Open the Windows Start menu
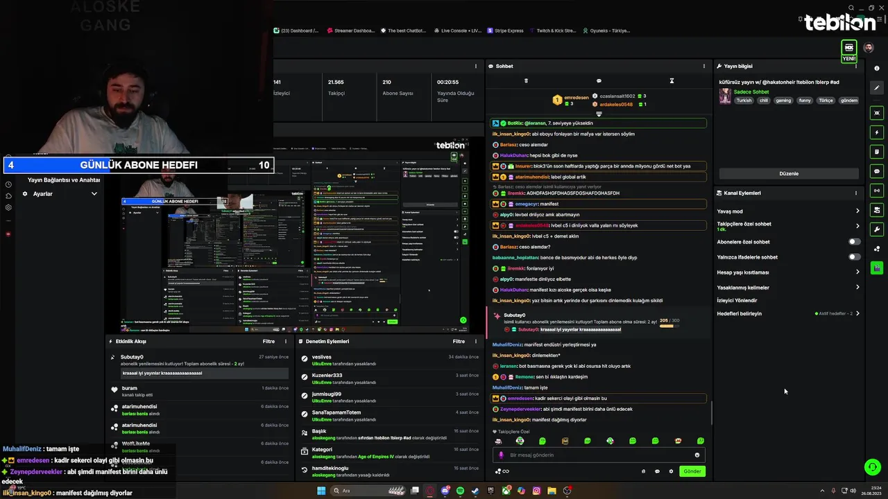The image size is (888, 499). [x=321, y=491]
